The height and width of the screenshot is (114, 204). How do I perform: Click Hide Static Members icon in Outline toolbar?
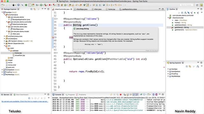[192, 13]
